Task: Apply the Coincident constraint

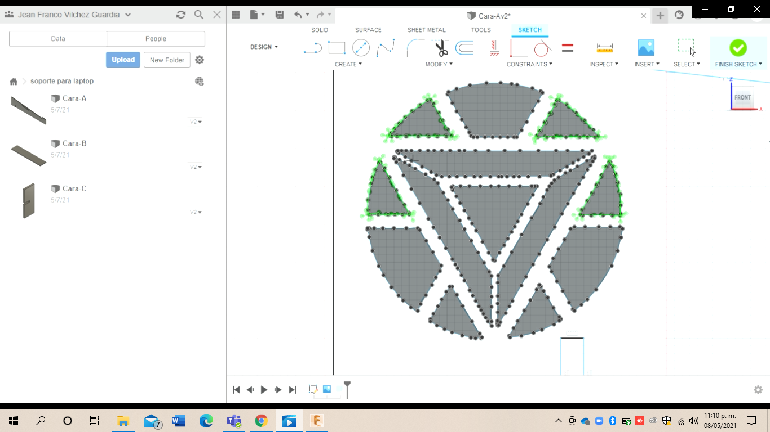Action: pyautogui.click(x=519, y=48)
